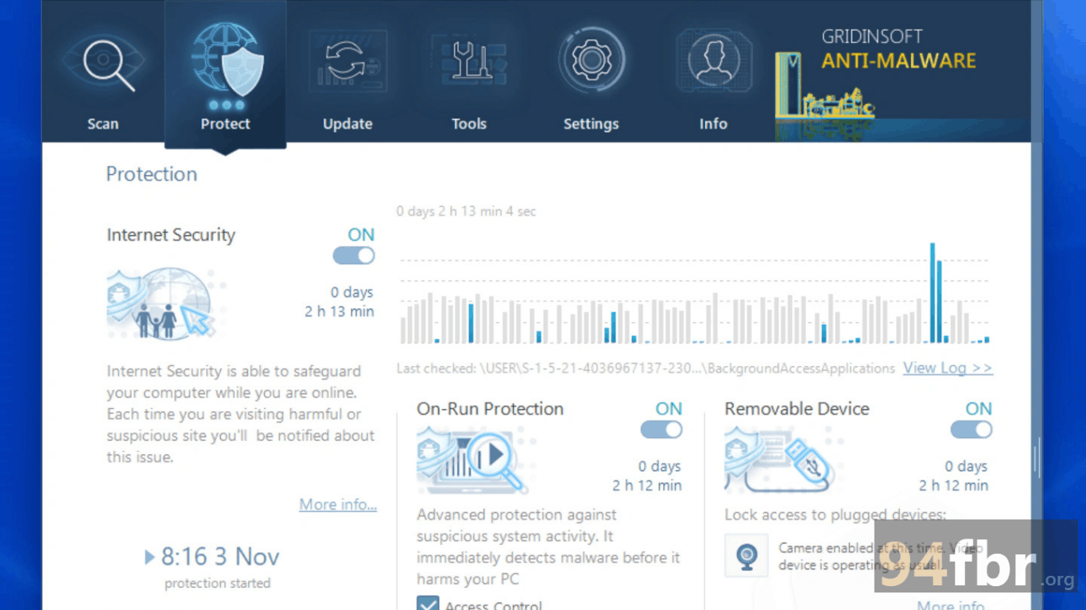Click the '0 days 2 h 13 min 4 sec' timer
This screenshot has width=1086, height=610.
point(467,211)
